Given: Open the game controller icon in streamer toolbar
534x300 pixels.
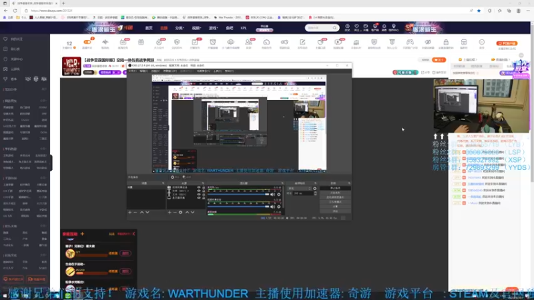Looking at the screenshot, I should click(410, 42).
